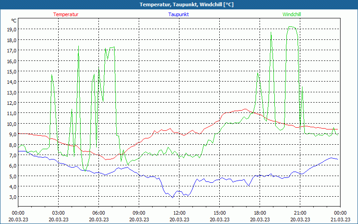The height and width of the screenshot is (224, 358).
Task: Click the 03:00 time axis label
Action: point(59,213)
